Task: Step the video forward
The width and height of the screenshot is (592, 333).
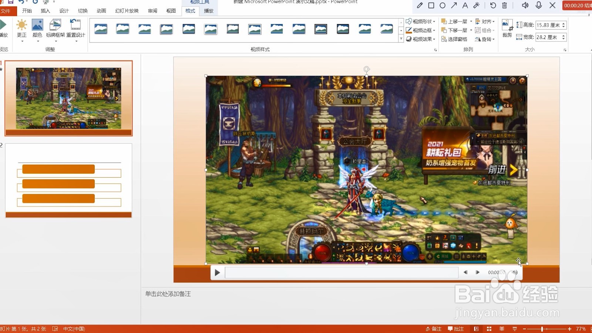Action: [478, 272]
